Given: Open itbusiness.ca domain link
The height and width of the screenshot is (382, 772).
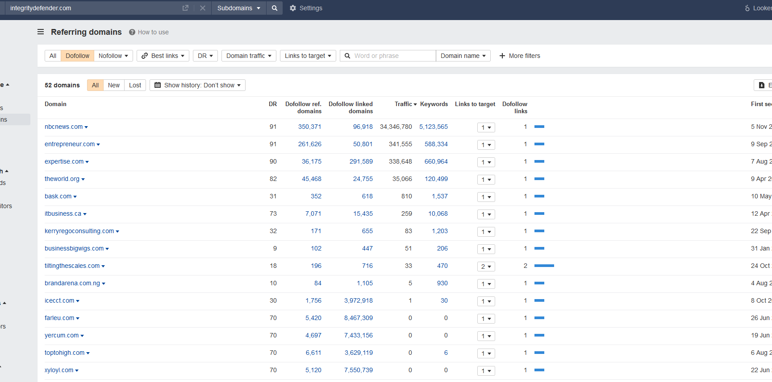Looking at the screenshot, I should click(63, 214).
